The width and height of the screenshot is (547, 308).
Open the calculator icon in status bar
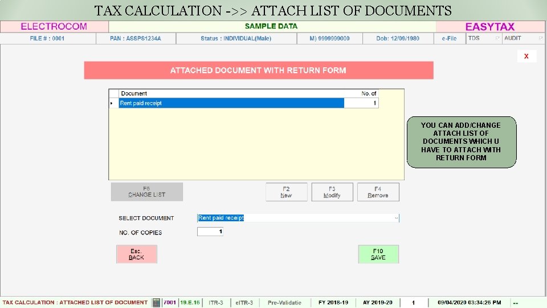click(156, 302)
